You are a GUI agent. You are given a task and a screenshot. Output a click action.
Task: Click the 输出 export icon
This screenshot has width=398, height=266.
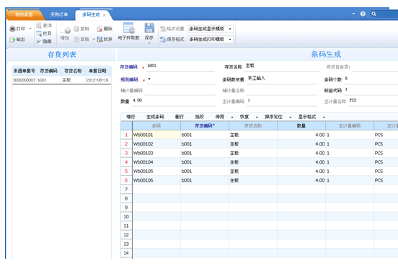12,40
